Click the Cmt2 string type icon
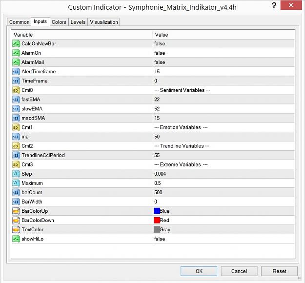This screenshot has width=305, height=283. (16, 146)
